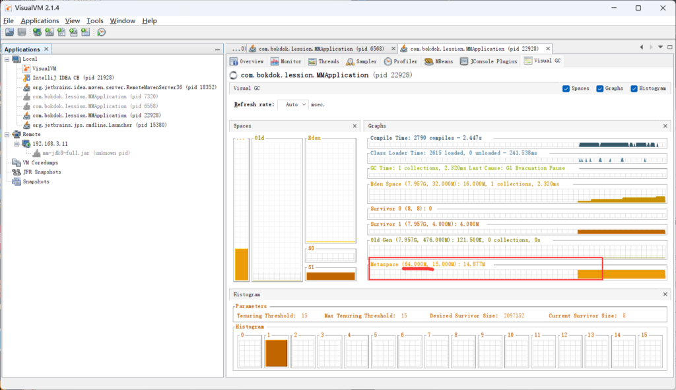Click the VisualVM title bar logo icon

coord(8,8)
